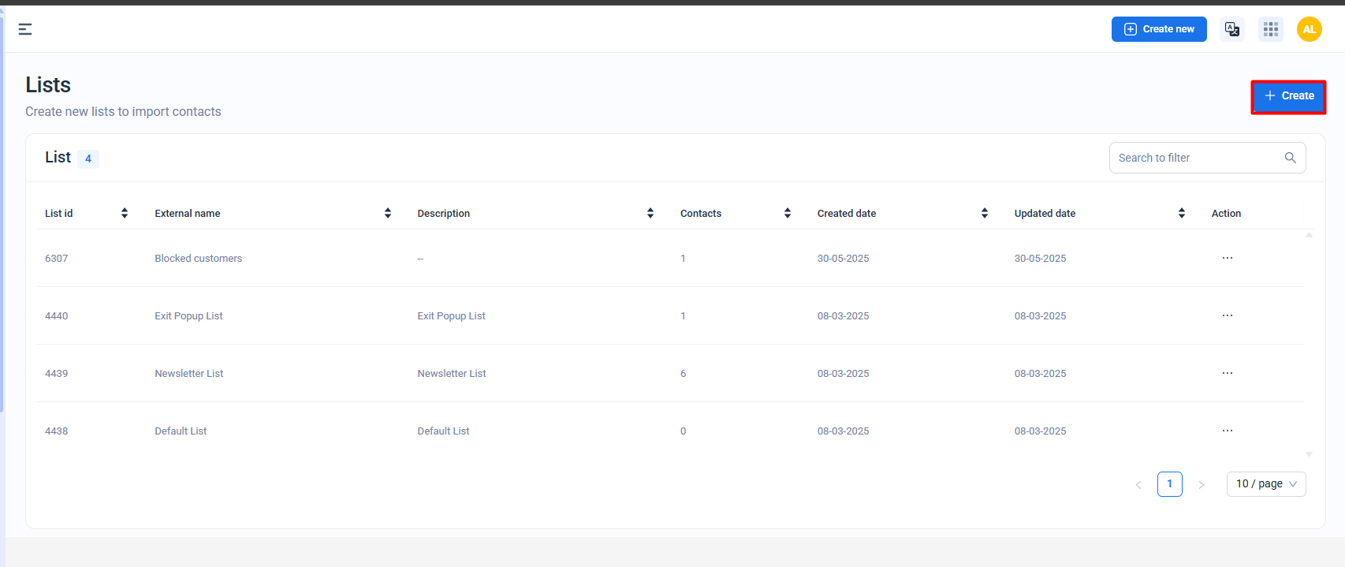
Task: Open the apps grid launcher
Action: click(x=1270, y=29)
